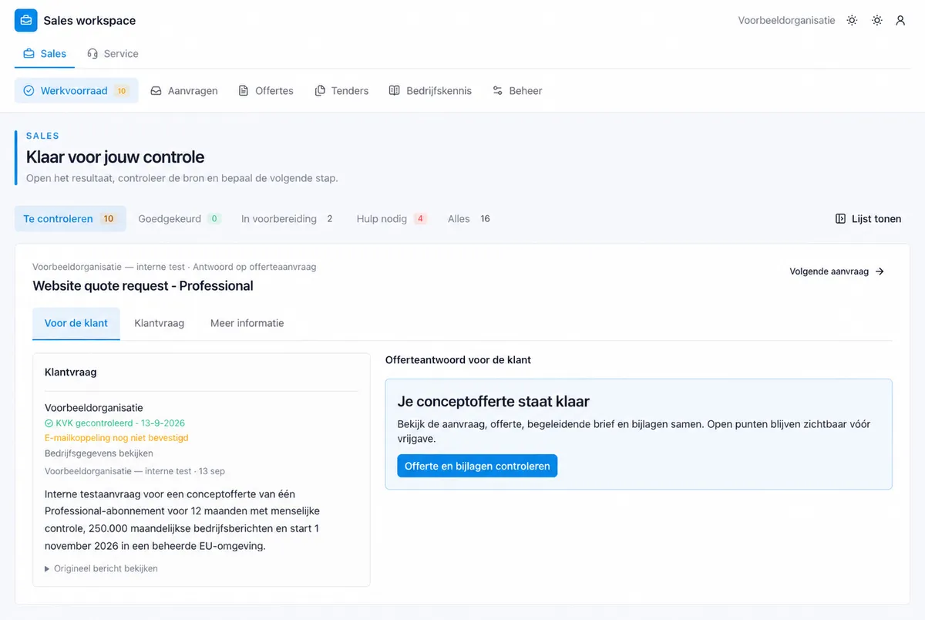Screen dimensions: 925x620
Task: Click the Voorbeeldorganisatie name in header
Action: [x=786, y=21]
